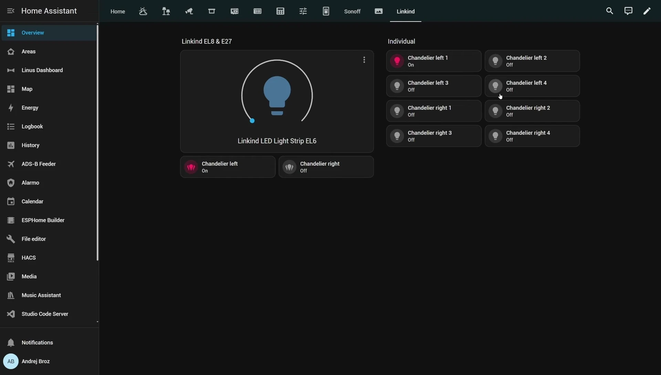This screenshot has height=375, width=661.
Task: Open the security camera tab icon
Action: point(189,11)
